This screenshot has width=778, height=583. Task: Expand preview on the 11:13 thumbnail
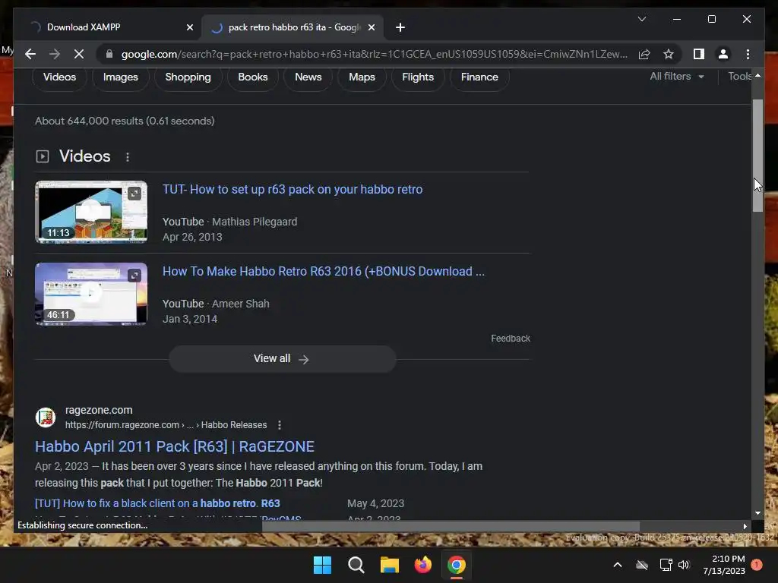(x=134, y=194)
